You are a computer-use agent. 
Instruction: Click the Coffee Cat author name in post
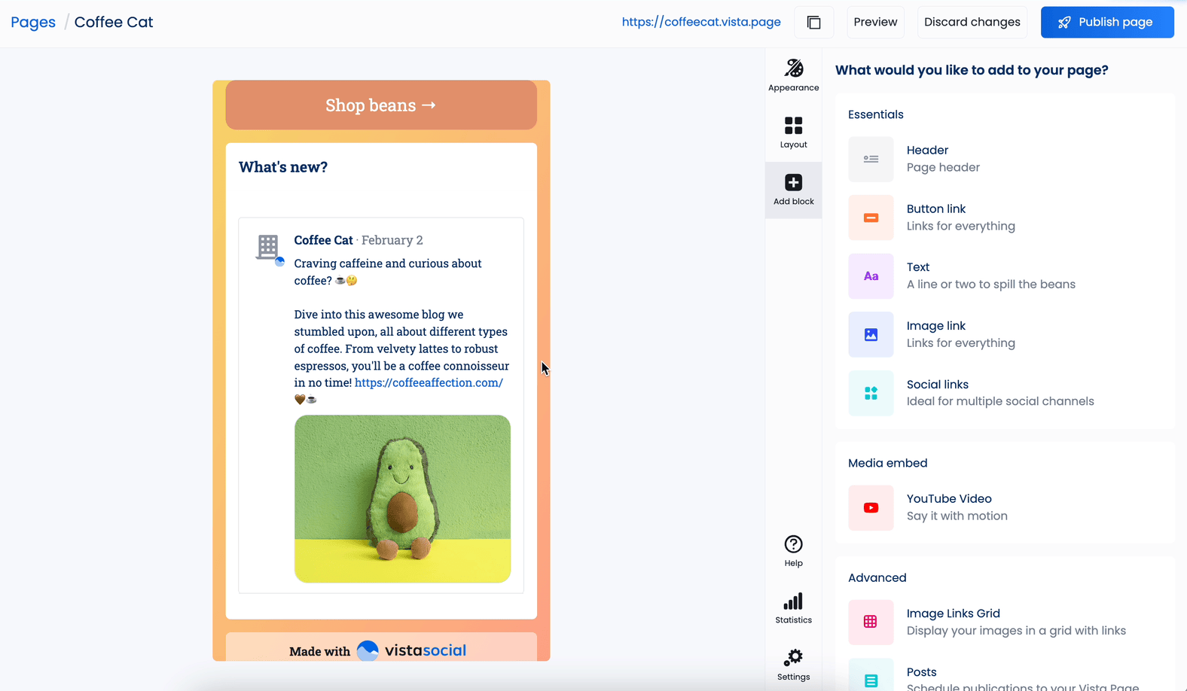click(x=323, y=240)
